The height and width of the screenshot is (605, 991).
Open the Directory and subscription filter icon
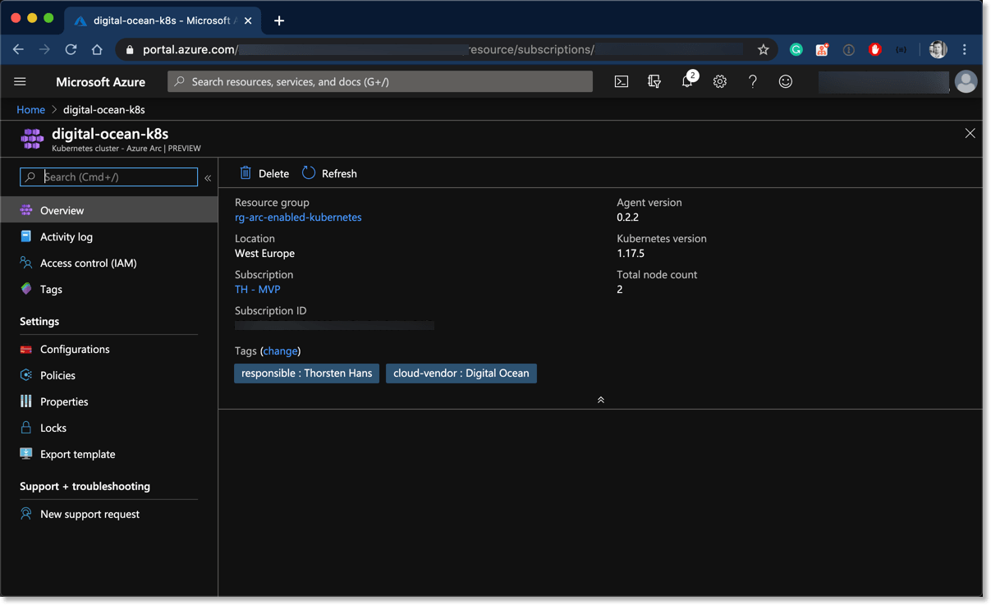(654, 81)
